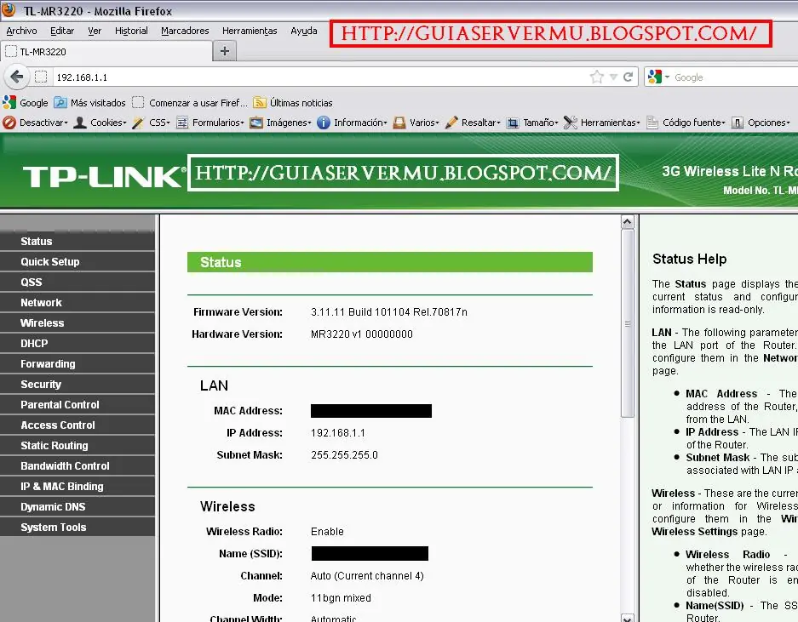Open the Status page in sidebar
This screenshot has width=798, height=622.
coord(78,241)
